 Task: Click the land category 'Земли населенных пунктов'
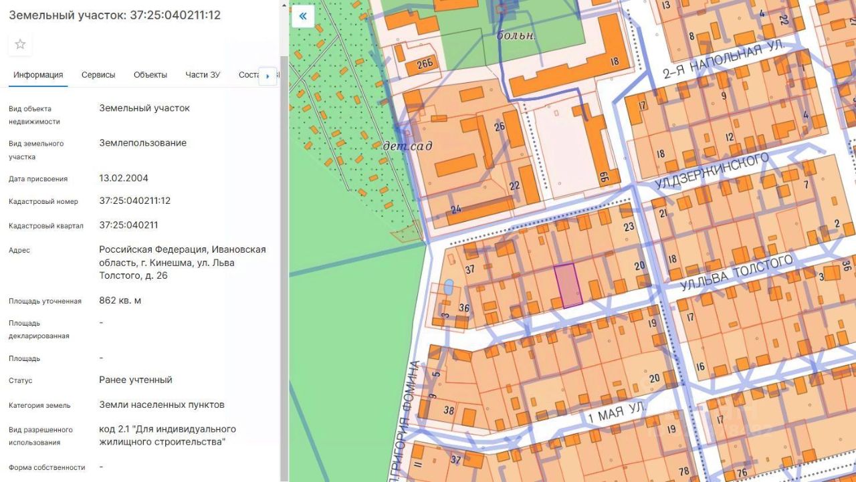(162, 404)
